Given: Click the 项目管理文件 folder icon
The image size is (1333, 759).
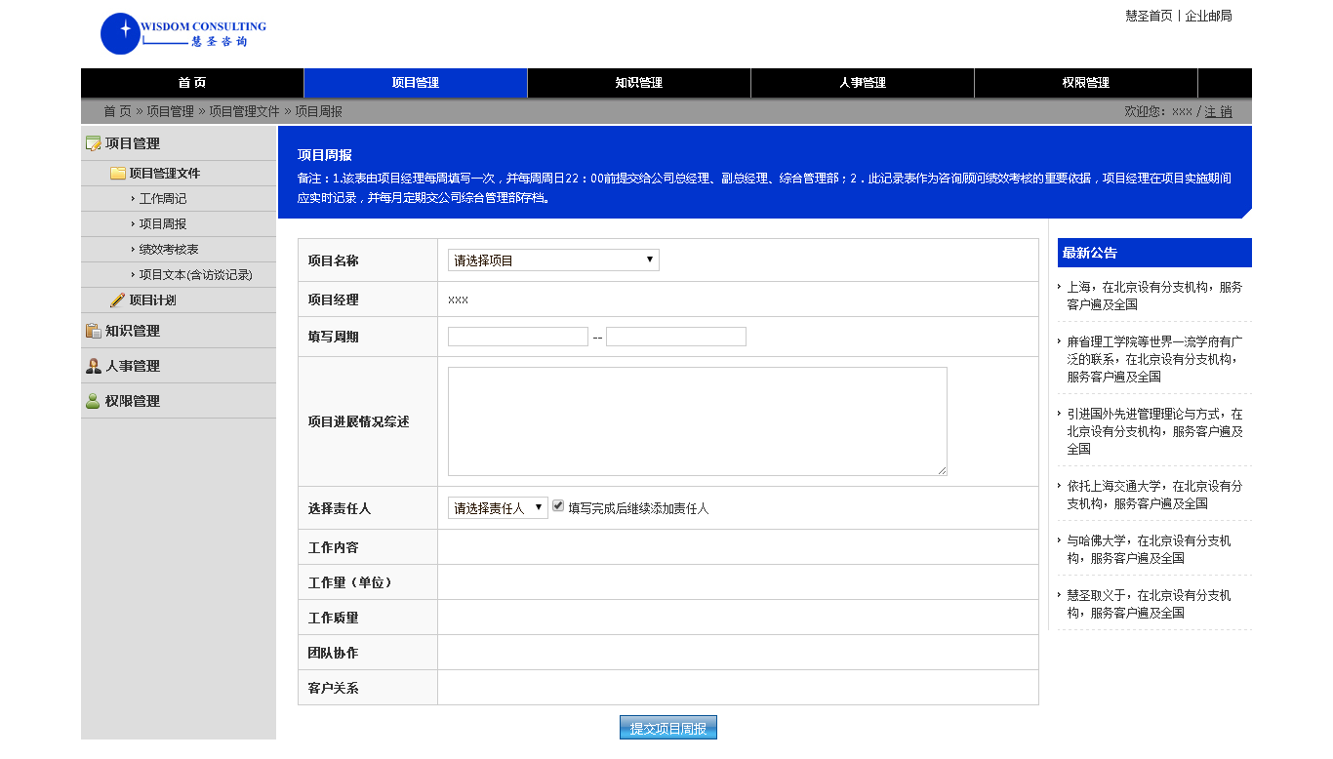Looking at the screenshot, I should tap(118, 174).
